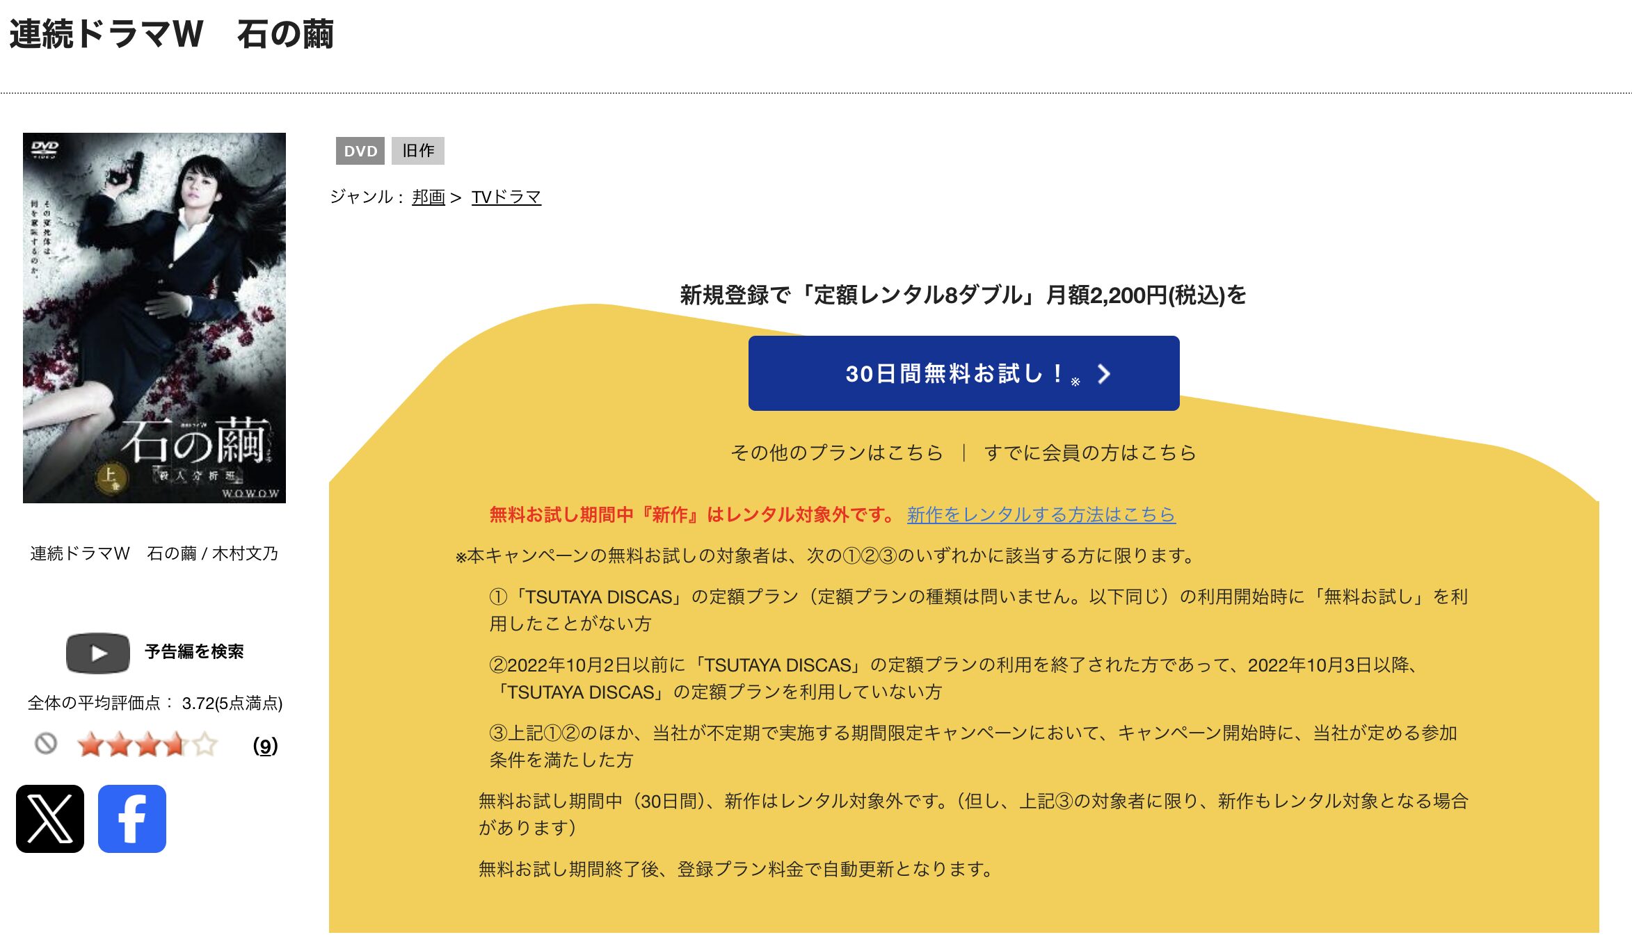Open すでに会員の方はこちら link
The image size is (1632, 944).
pyautogui.click(x=1090, y=453)
